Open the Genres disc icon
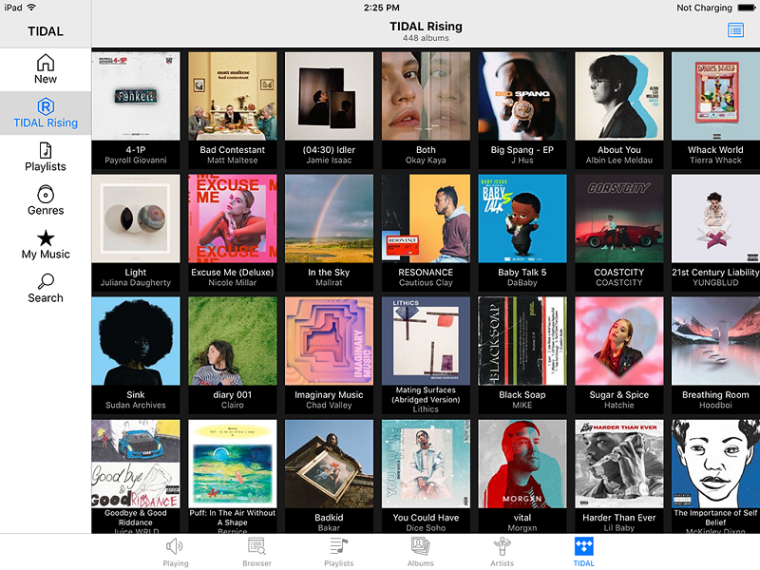760x570 pixels. pyautogui.click(x=46, y=195)
